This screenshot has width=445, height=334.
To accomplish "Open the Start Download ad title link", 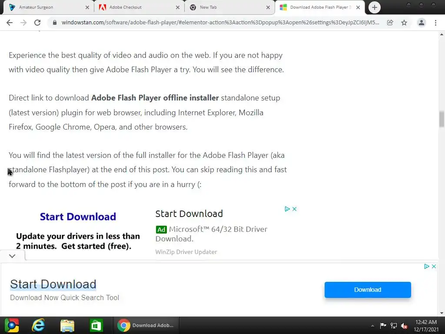I will (189, 214).
